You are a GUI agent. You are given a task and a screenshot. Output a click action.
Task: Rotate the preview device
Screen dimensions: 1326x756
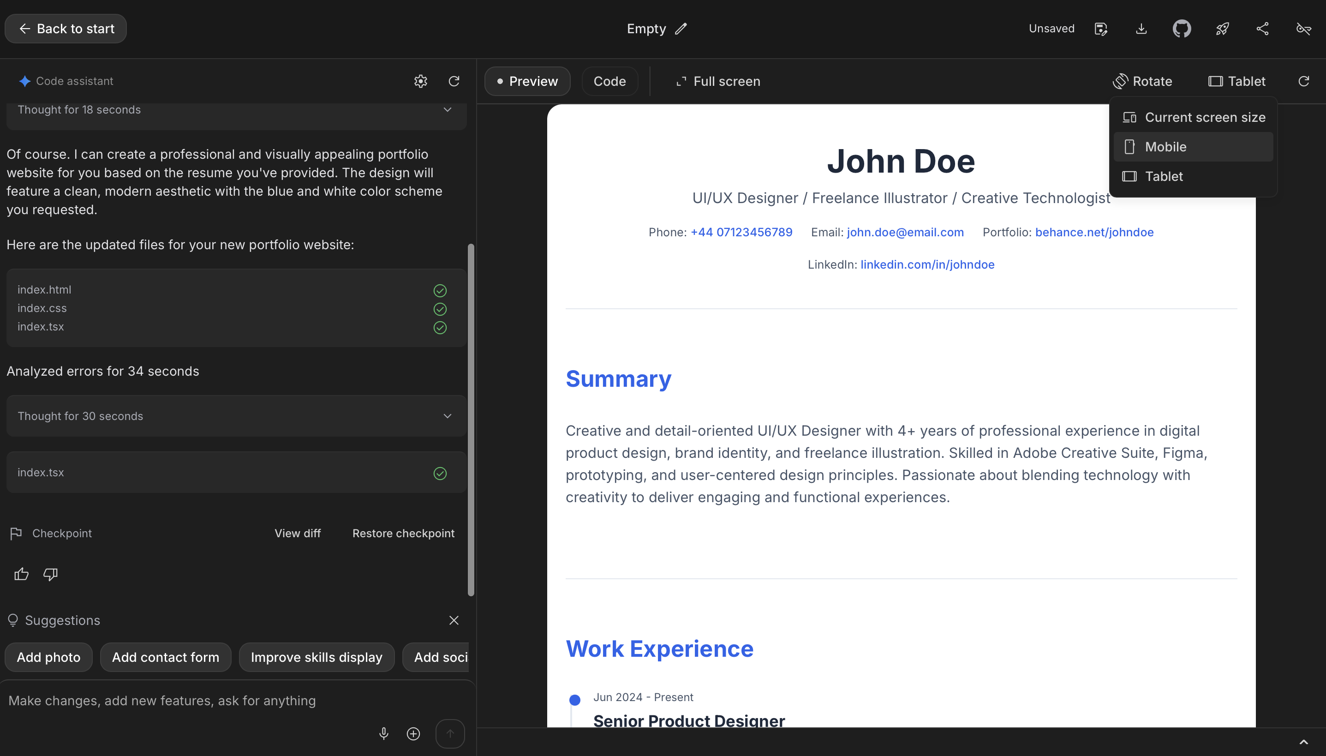(1142, 81)
